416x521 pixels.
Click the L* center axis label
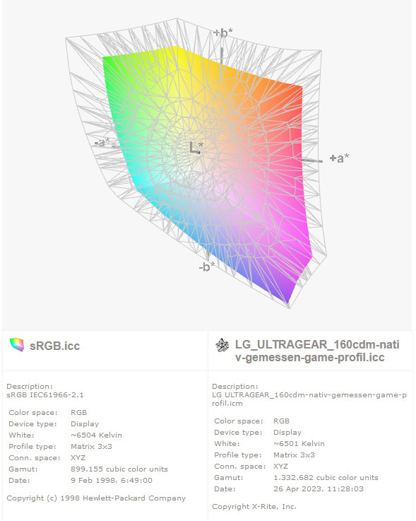(x=196, y=147)
